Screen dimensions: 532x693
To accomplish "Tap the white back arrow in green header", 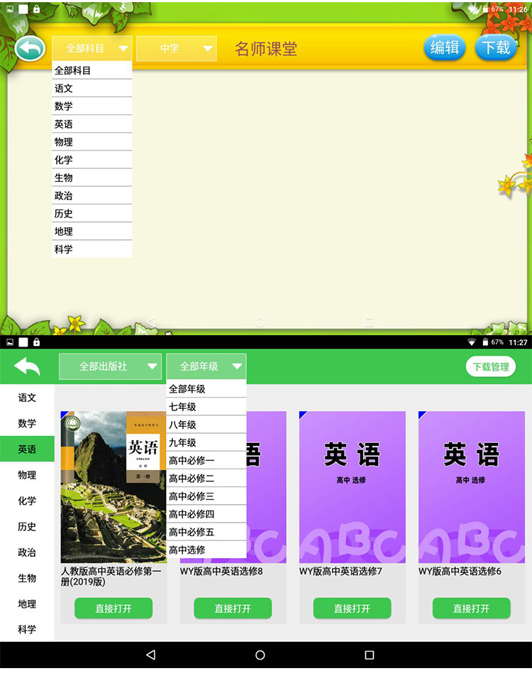I will point(27,366).
